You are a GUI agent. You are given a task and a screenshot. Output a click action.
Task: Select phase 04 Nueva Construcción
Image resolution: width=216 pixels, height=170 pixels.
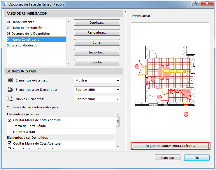36,39
